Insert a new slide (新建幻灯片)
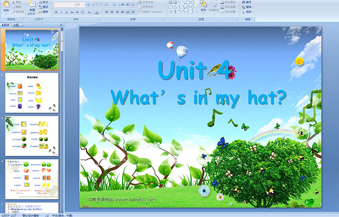The height and width of the screenshot is (217, 339). coord(32,8)
